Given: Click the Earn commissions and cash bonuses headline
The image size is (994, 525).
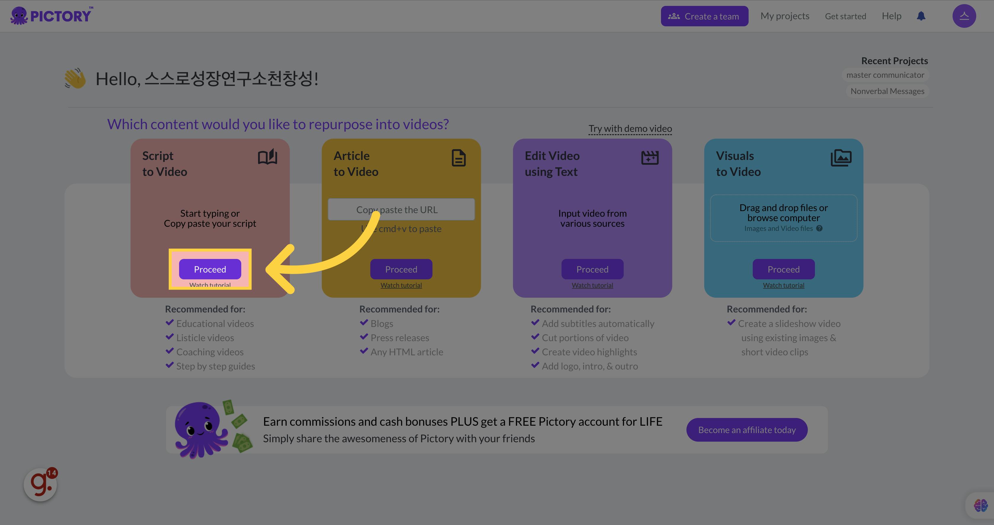Looking at the screenshot, I should click(x=462, y=421).
